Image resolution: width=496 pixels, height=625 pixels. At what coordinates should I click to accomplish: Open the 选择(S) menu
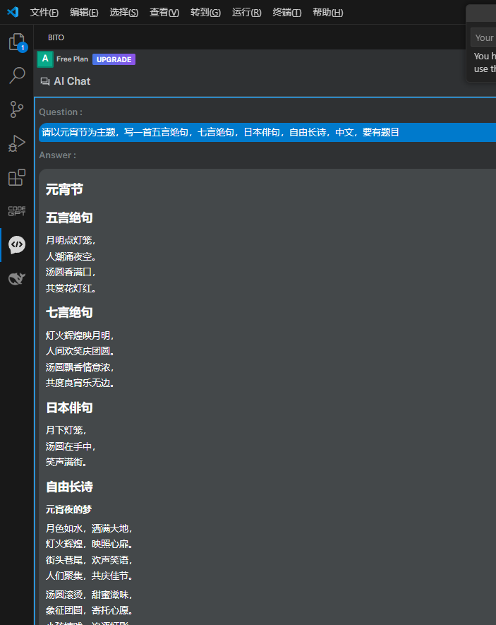123,12
